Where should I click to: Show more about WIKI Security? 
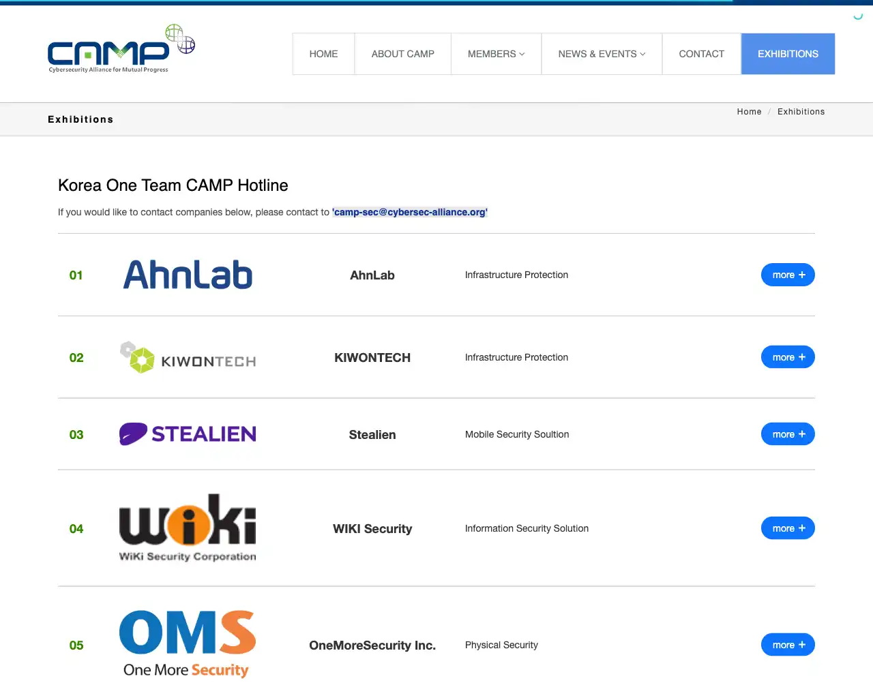coord(788,528)
